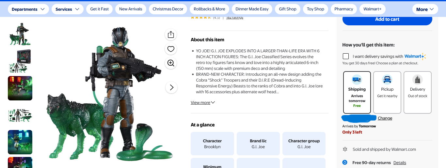This screenshot has height=168, width=446.
Task: Go to Christmas Decor section
Action: pos(168,9)
